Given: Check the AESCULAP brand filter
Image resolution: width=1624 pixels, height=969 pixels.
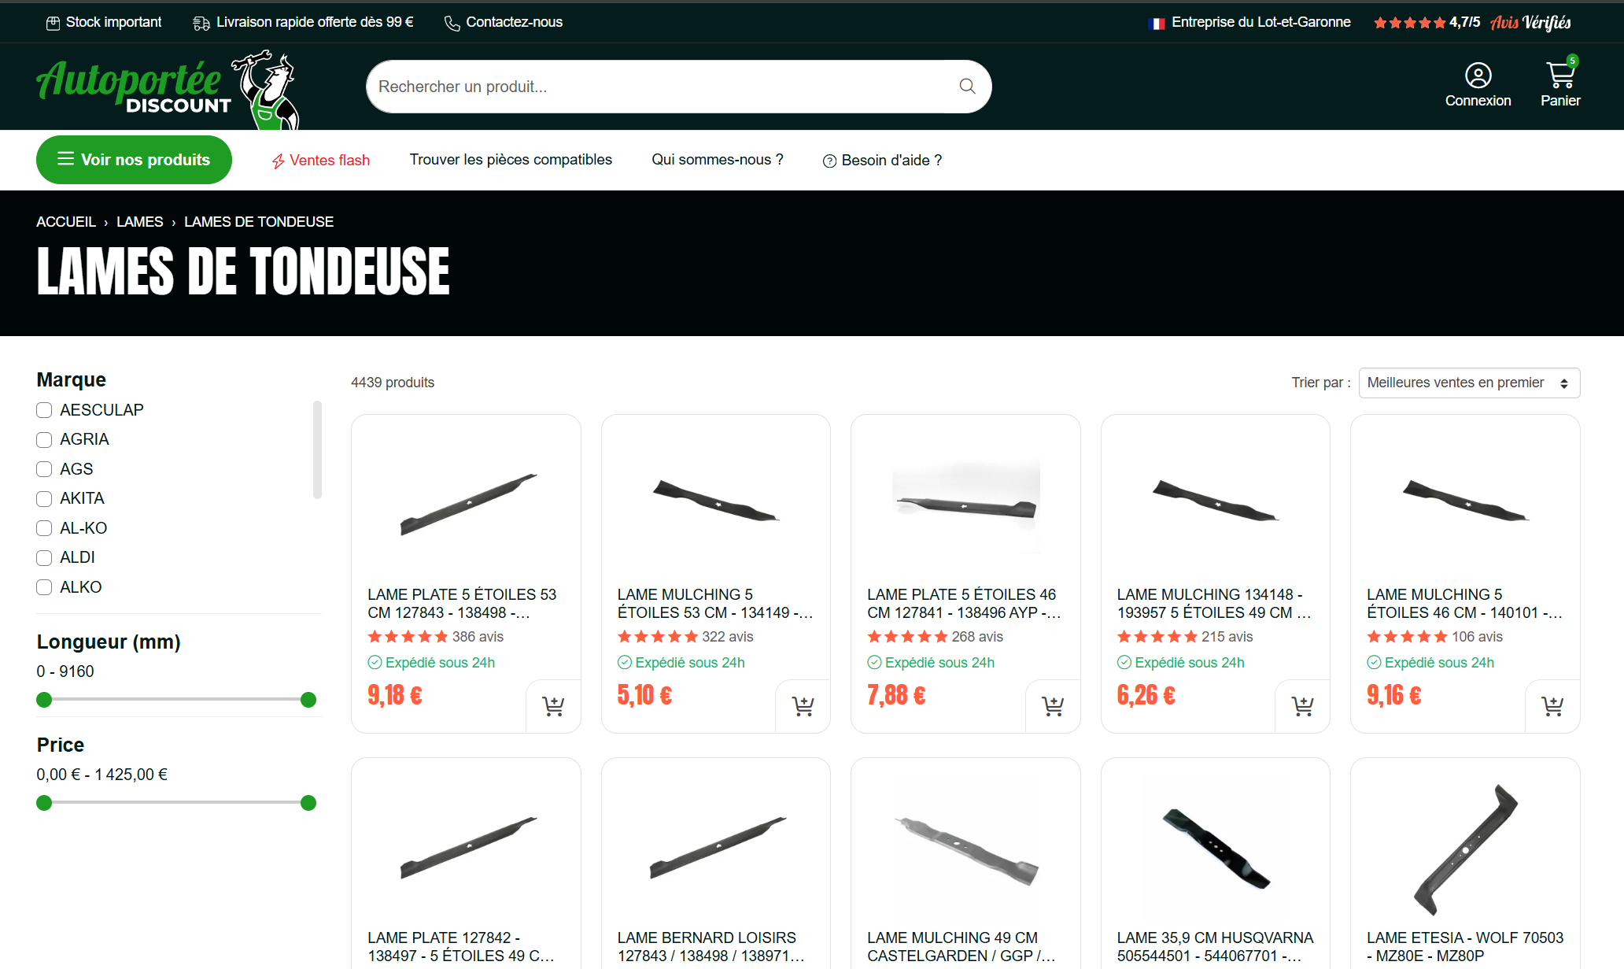Looking at the screenshot, I should (44, 410).
